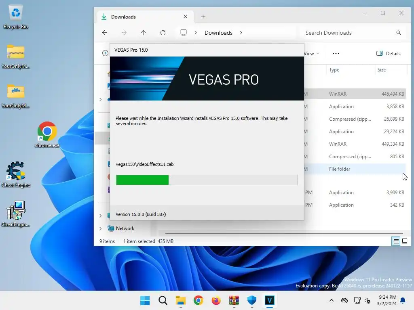Open Google Chrome from taskbar
Screen dimensions: 414x310
[x=198, y=300]
